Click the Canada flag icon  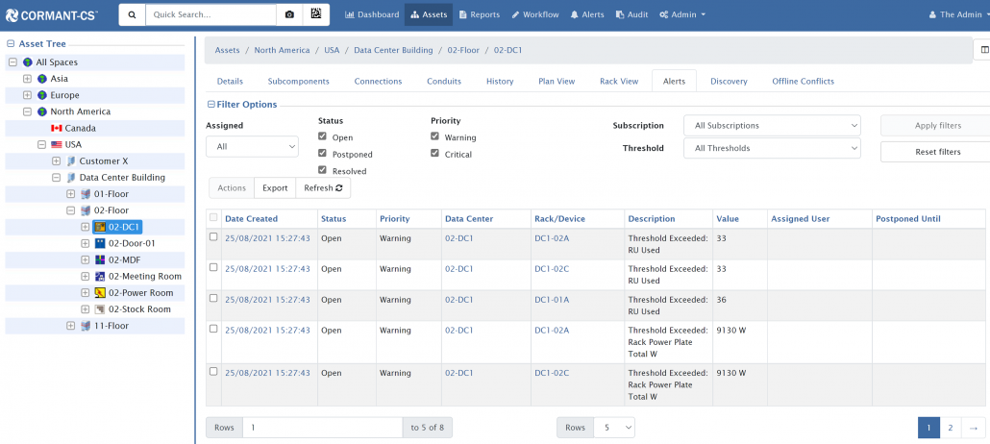[x=57, y=129]
